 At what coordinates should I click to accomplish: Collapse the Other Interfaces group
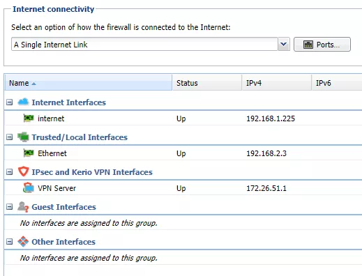coord(9,242)
